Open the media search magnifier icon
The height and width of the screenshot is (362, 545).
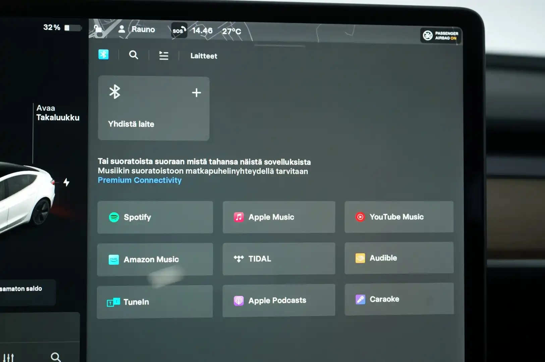(133, 55)
